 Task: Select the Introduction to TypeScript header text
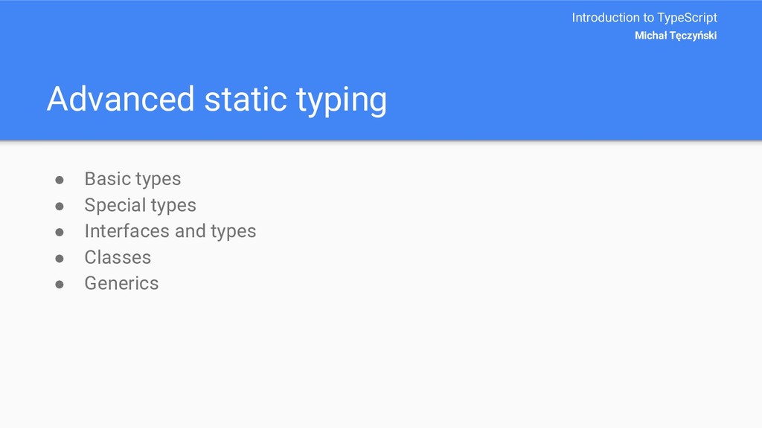point(644,18)
